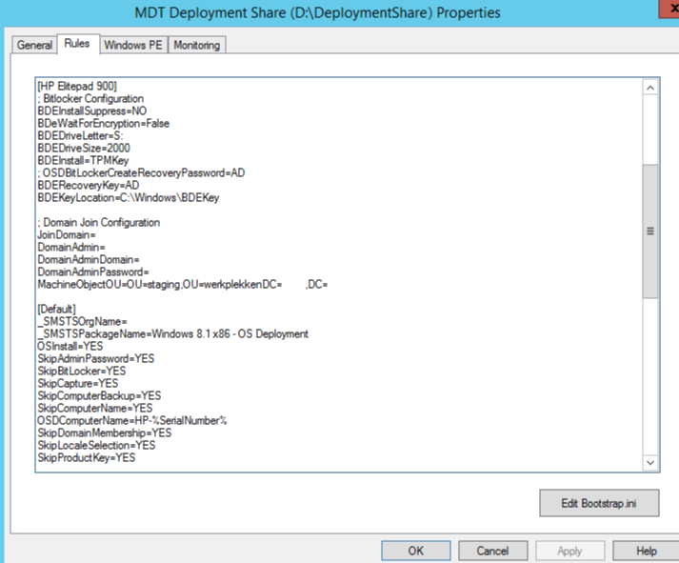
Task: Click the BDEDriveSize=2000 line
Action: pos(84,148)
